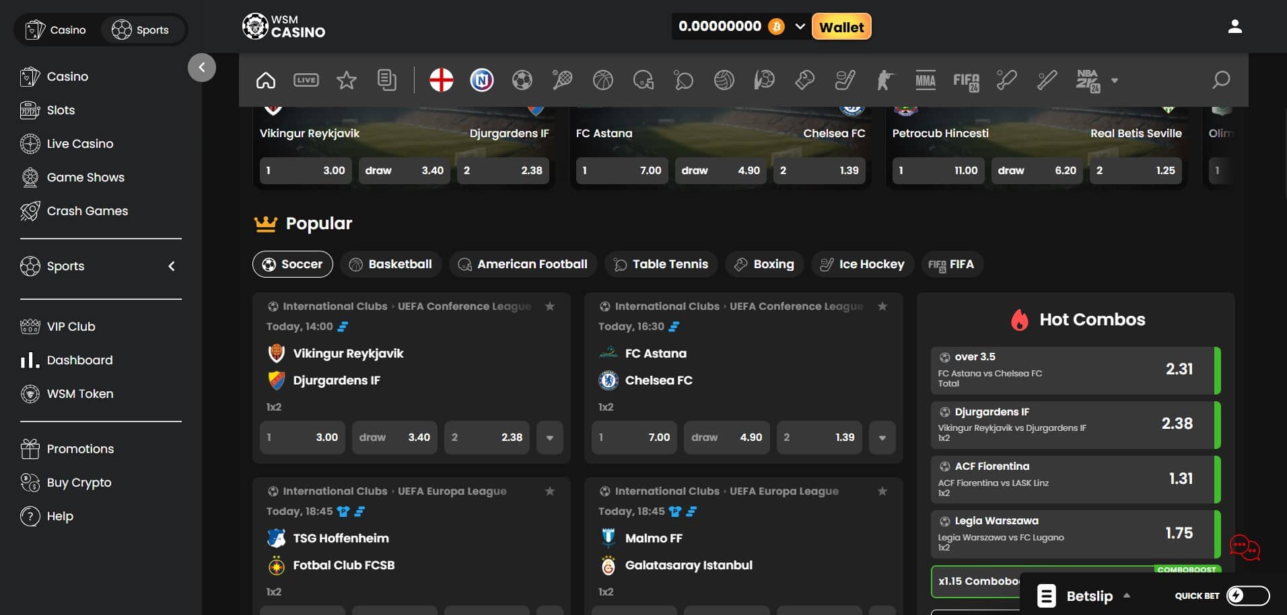The height and width of the screenshot is (615, 1287).
Task: Select American Football popular tab
Action: tap(523, 264)
